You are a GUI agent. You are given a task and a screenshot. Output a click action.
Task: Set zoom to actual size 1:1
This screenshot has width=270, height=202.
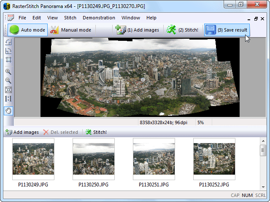(x=8, y=99)
